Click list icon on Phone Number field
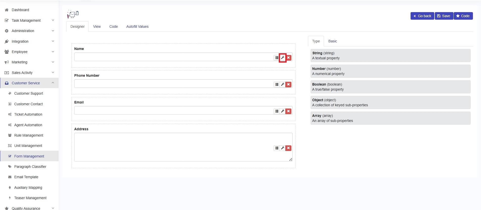The width and height of the screenshot is (481, 210). click(x=277, y=85)
